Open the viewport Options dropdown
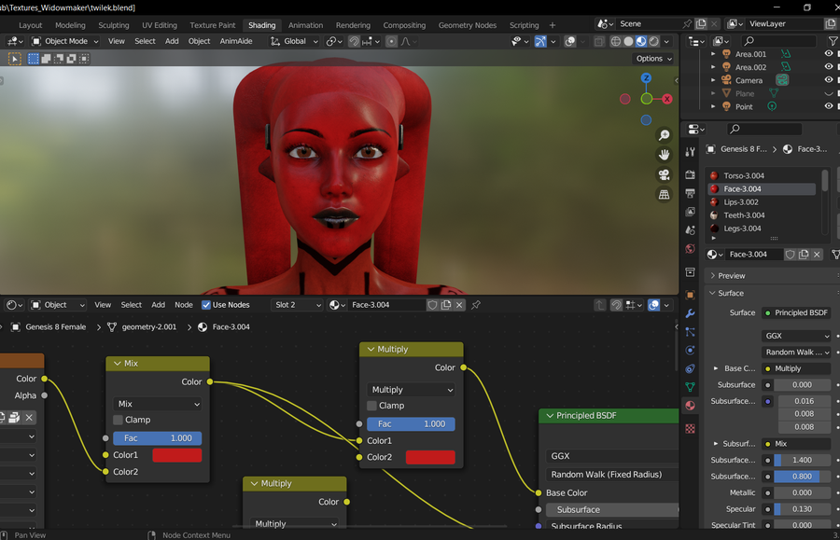 click(653, 59)
